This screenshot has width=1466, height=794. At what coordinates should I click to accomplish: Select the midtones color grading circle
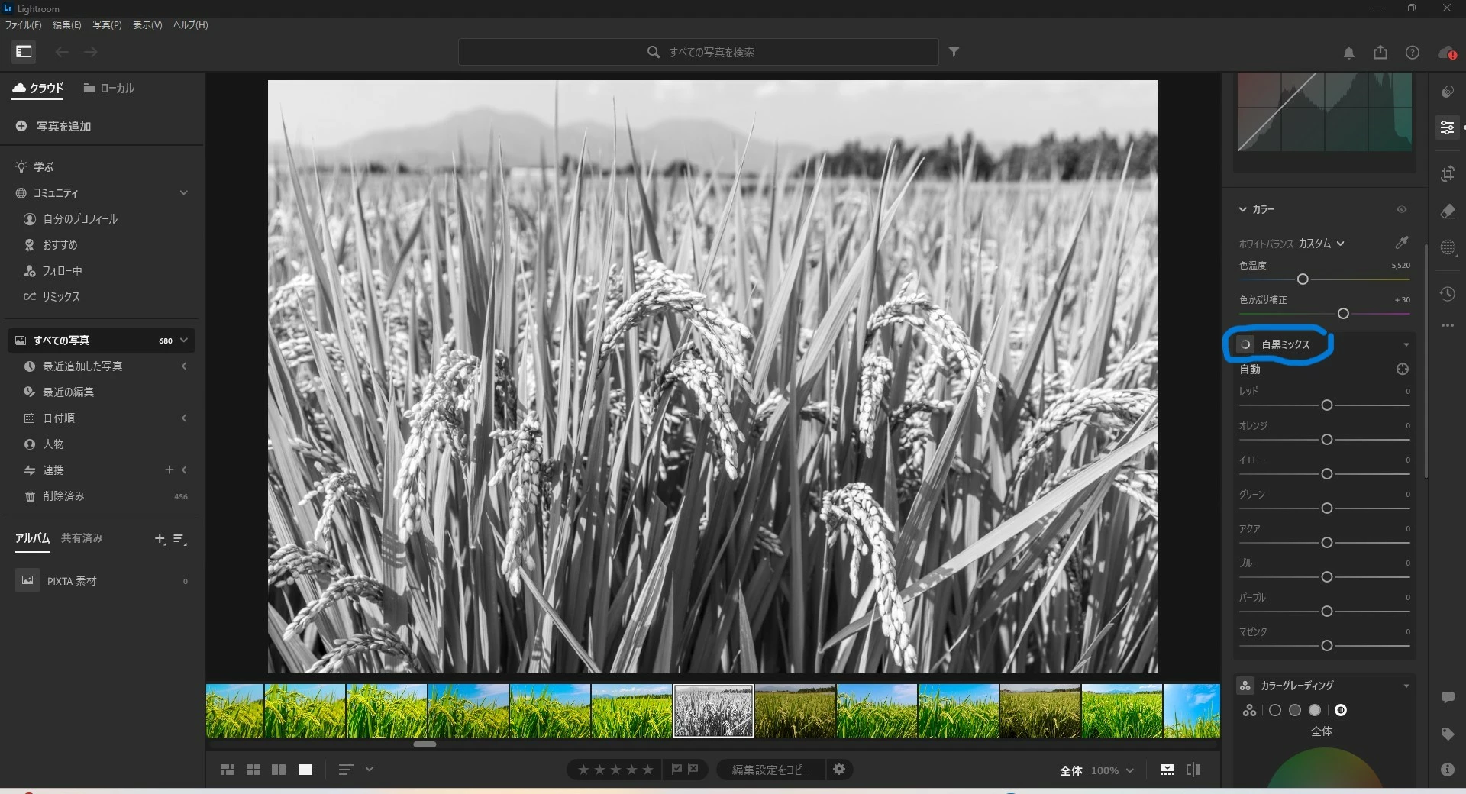coord(1295,710)
